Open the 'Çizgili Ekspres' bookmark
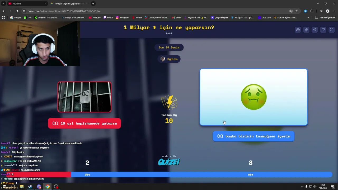The width and height of the screenshot is (338, 190). [220, 18]
